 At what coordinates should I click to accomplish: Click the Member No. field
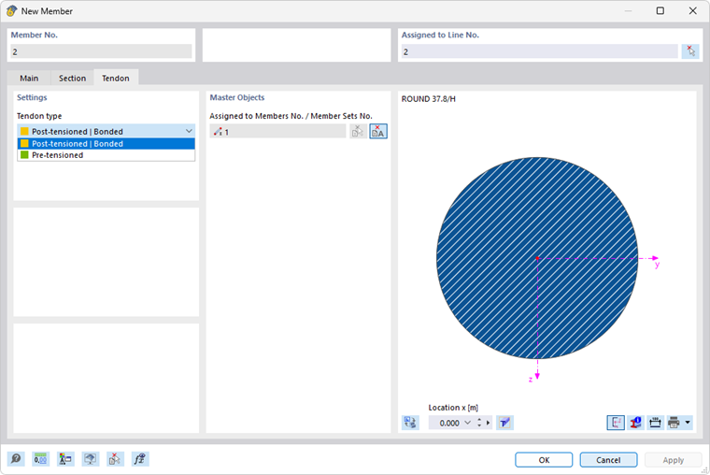[x=101, y=51]
